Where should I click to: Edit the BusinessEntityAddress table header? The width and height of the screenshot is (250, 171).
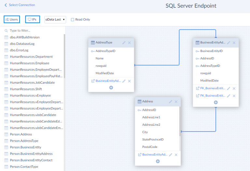(229, 43)
